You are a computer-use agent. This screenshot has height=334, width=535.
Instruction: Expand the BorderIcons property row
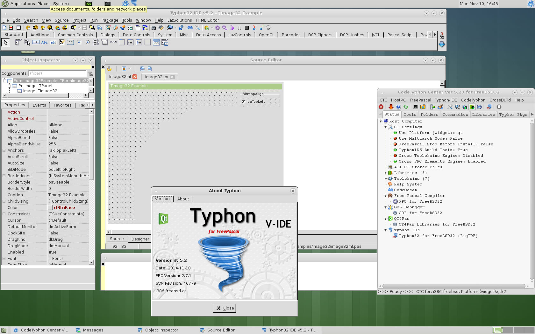point(4,176)
